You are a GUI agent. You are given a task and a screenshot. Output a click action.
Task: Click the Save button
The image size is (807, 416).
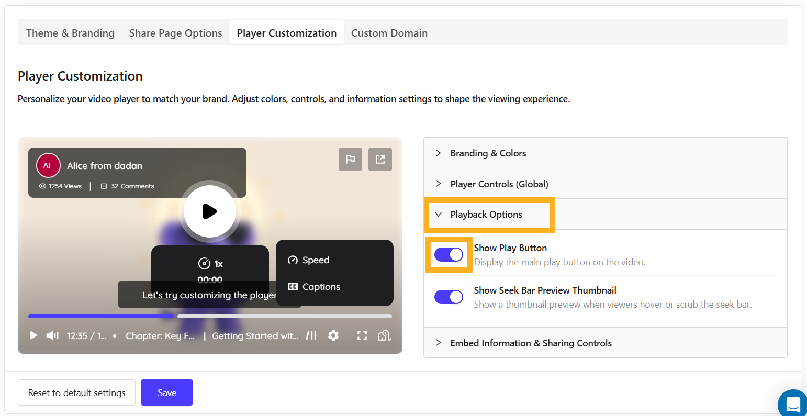[166, 392]
